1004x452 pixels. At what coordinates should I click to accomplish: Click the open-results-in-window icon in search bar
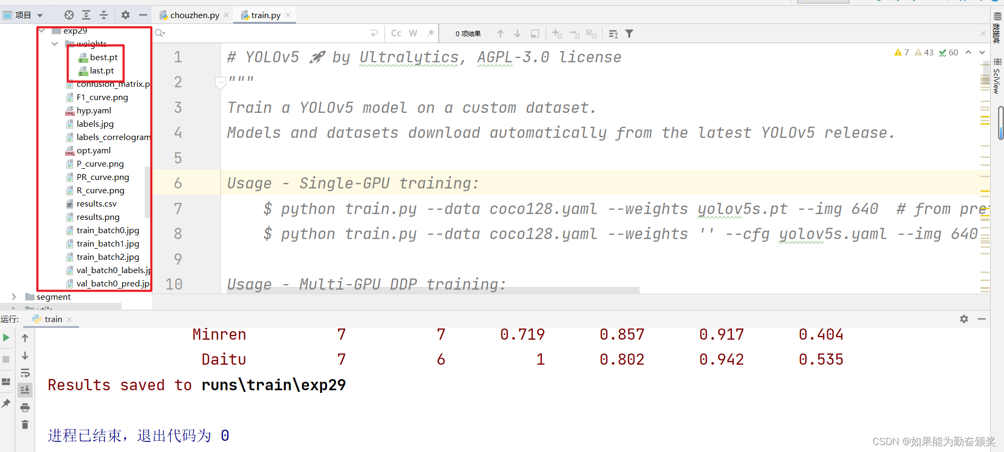pos(535,34)
